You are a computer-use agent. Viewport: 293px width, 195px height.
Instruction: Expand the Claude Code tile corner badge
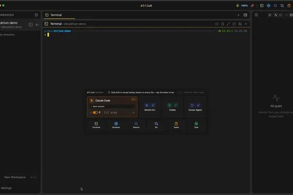coord(133,99)
